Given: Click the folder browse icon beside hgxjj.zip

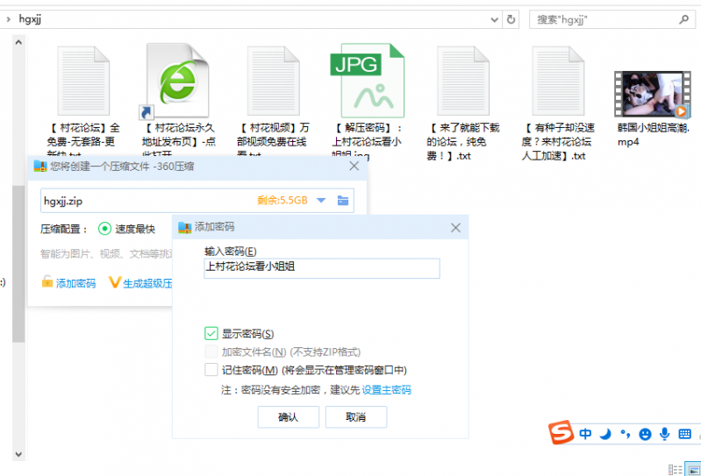Looking at the screenshot, I should pyautogui.click(x=343, y=201).
